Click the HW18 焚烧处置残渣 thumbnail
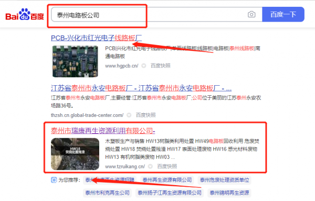 pos(75,154)
